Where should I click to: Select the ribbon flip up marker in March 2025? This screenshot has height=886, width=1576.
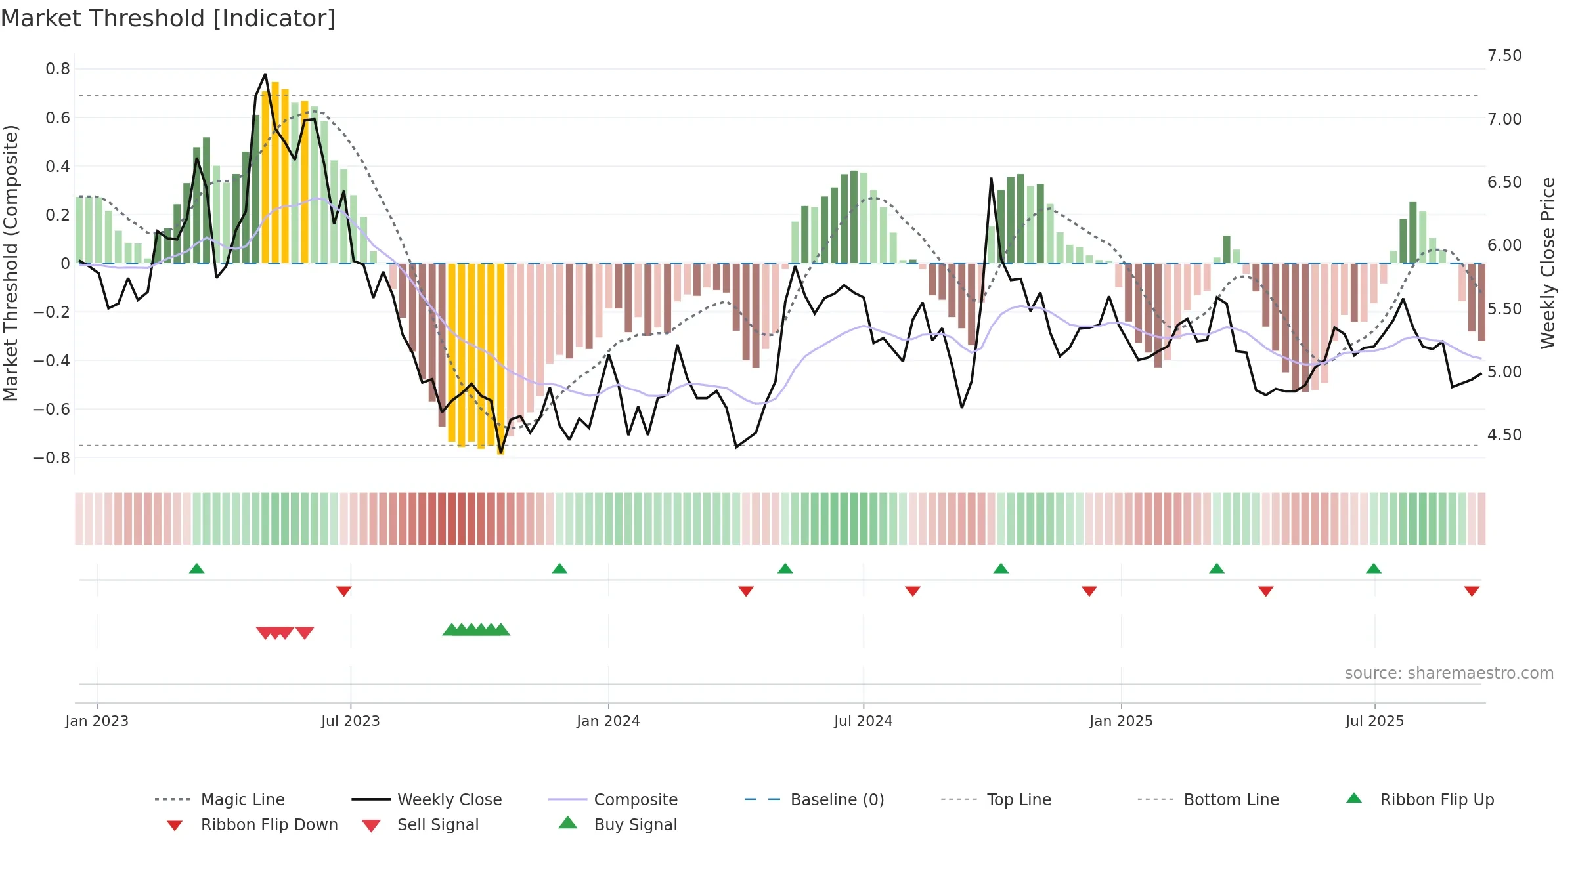(x=1217, y=568)
